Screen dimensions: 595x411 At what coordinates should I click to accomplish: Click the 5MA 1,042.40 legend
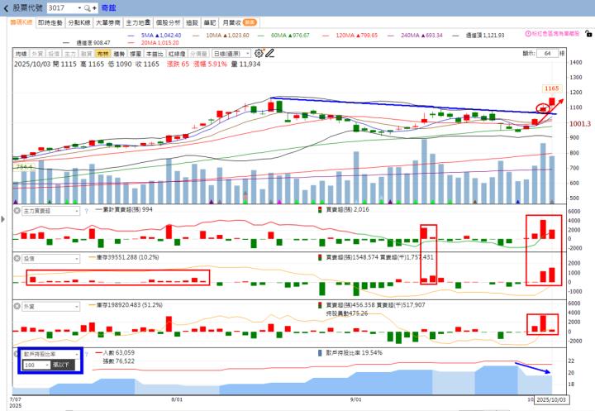(x=155, y=36)
